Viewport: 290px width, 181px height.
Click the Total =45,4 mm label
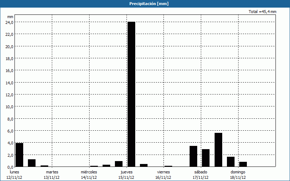pyautogui.click(x=262, y=12)
